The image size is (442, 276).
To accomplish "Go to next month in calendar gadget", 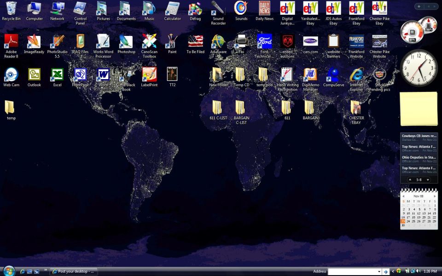I will pos(435,196).
